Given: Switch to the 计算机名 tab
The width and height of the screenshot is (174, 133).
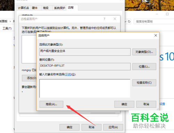Looking at the screenshot, I should (23, 8).
